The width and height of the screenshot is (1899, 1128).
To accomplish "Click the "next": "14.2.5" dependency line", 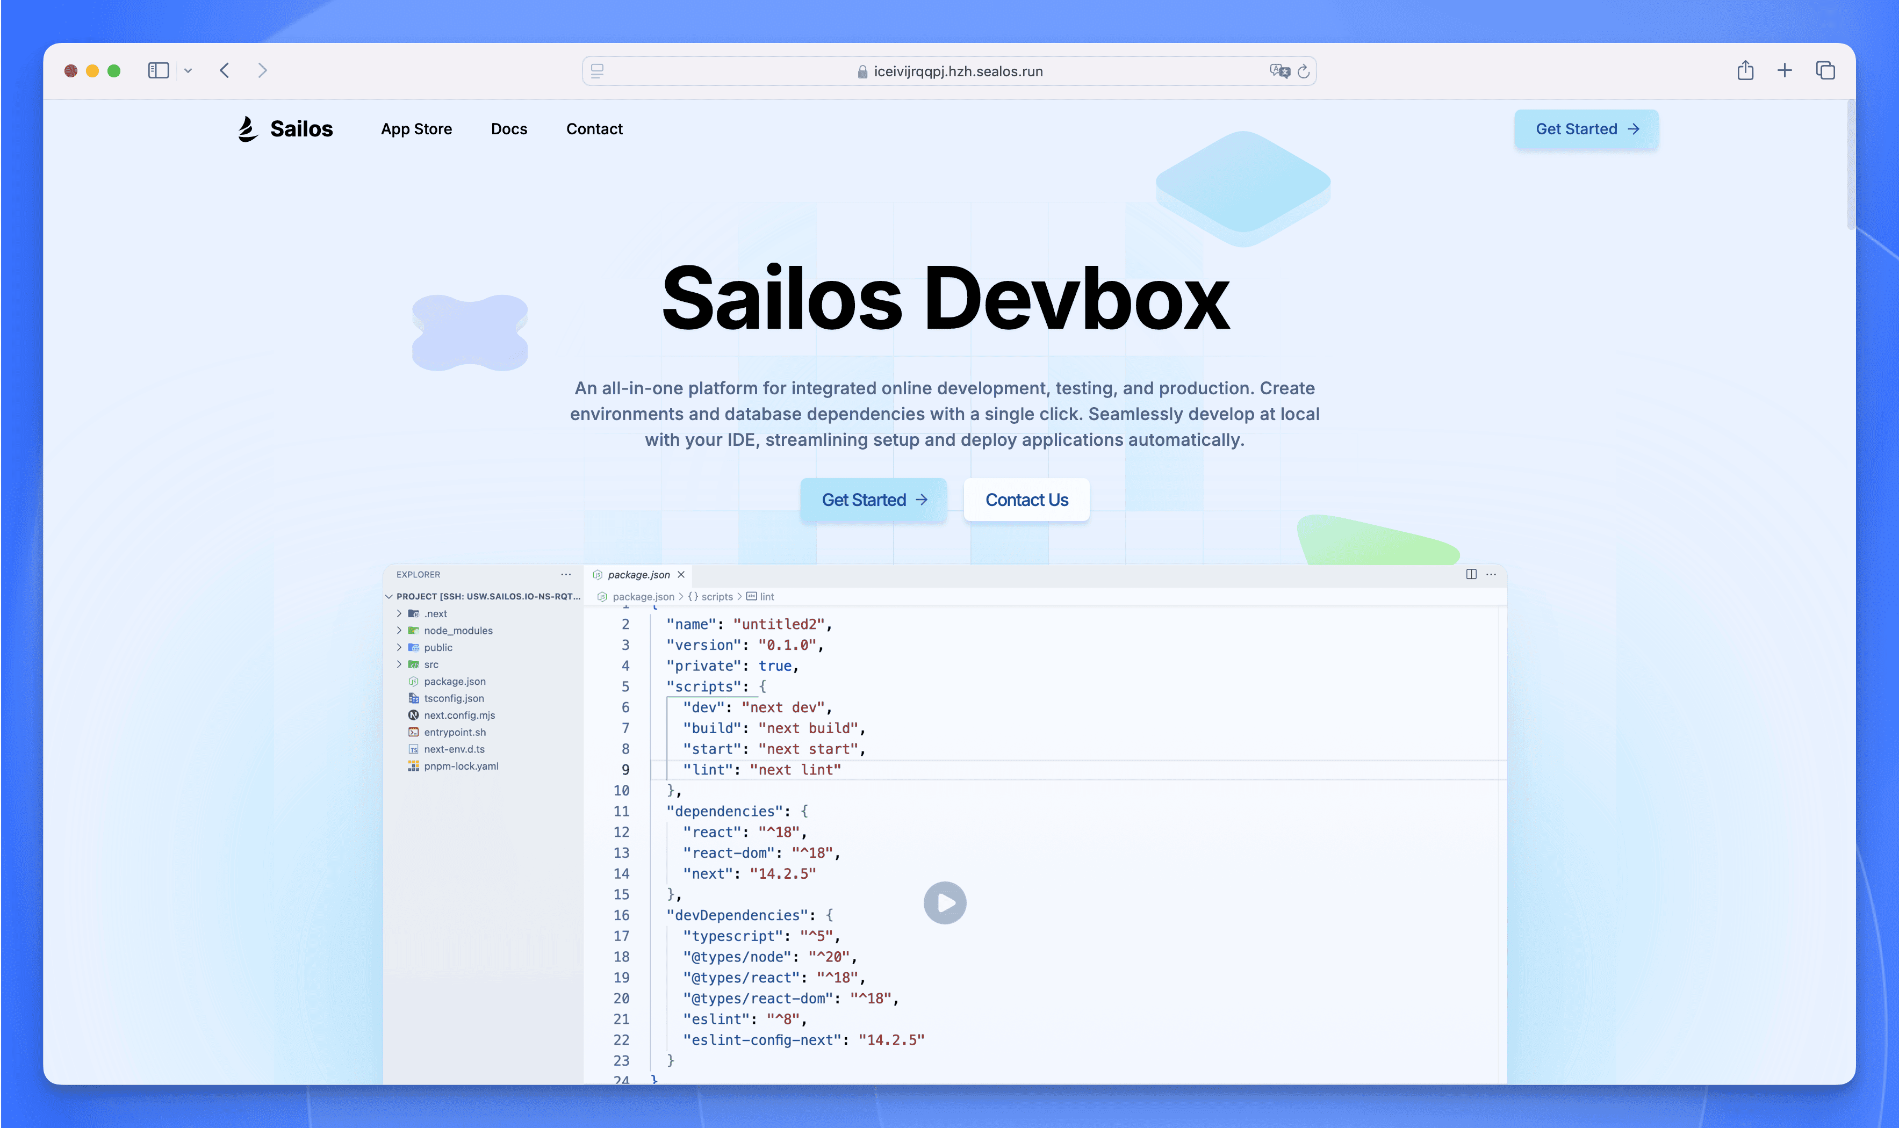I will pos(749,874).
